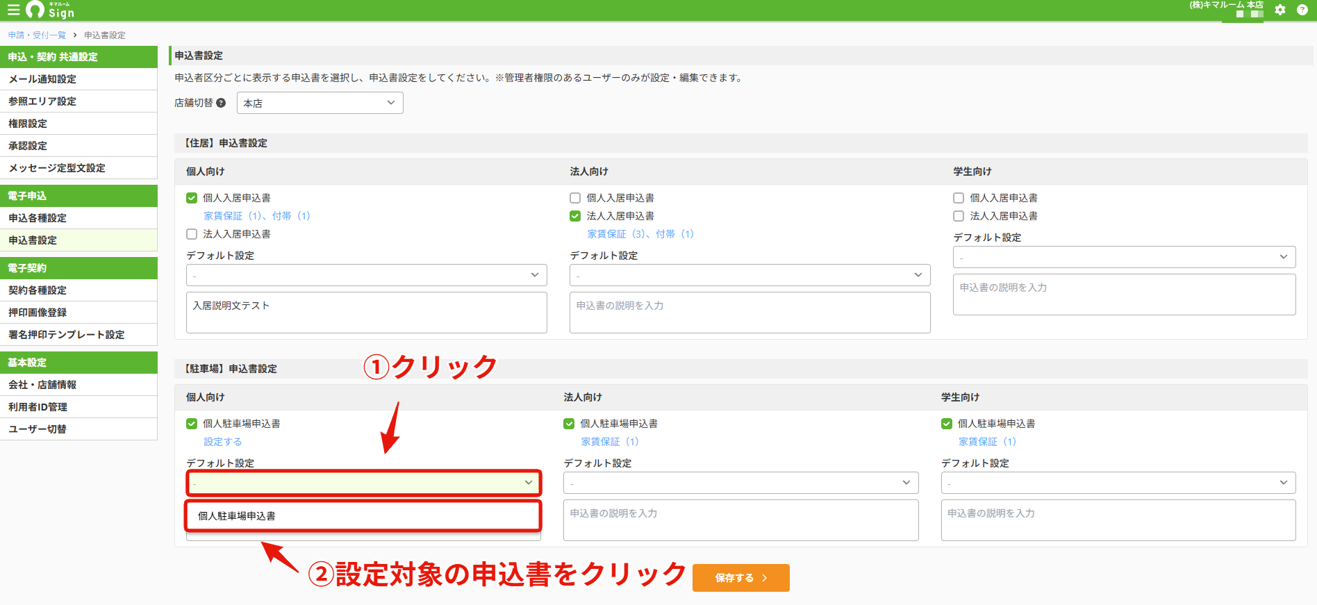Go to メール通知設定 in sidebar
The height and width of the screenshot is (605, 1317).
point(78,79)
